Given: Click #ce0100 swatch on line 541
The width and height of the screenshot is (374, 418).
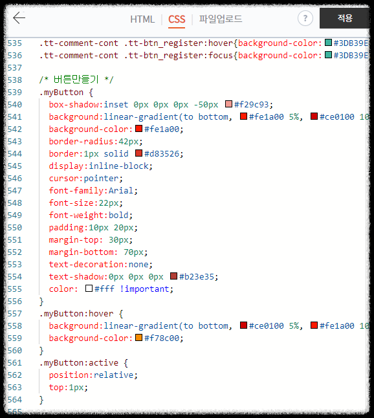Looking at the screenshot, I should [x=314, y=116].
